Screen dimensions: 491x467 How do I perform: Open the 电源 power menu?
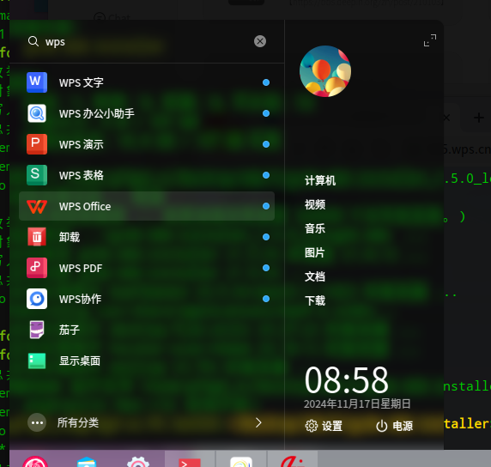point(394,426)
